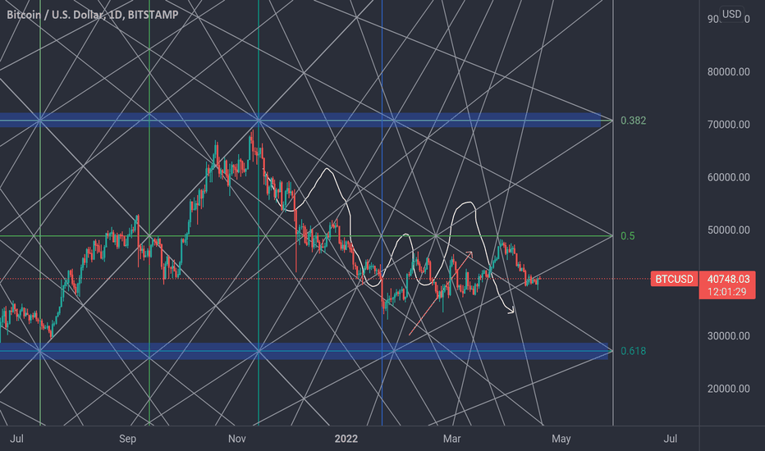Click the Jul label at the time axis end

671,439
